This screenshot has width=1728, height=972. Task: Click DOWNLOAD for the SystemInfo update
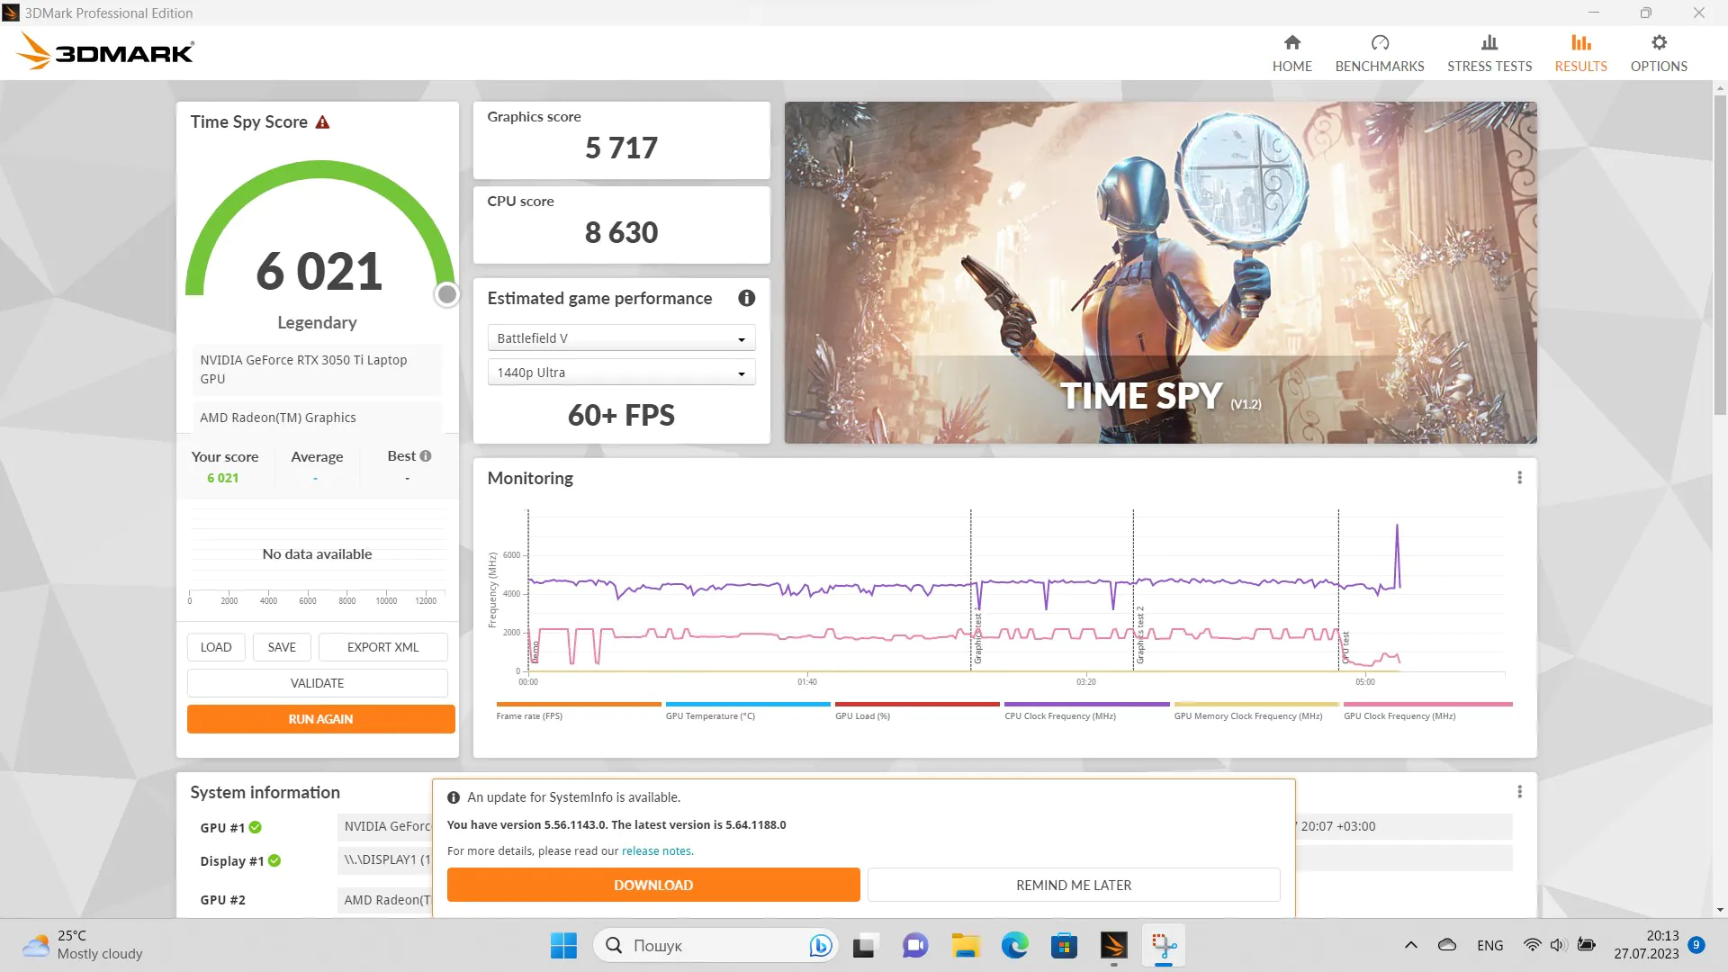pyautogui.click(x=653, y=885)
